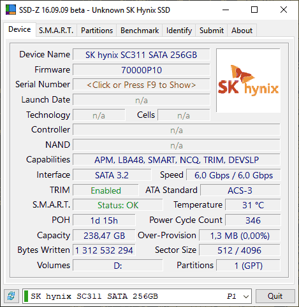Click the Device Name field SK hynix SC311

142,55
